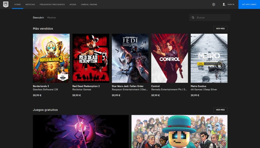Switch to the Mostrar tab
The height and width of the screenshot is (148, 260).
(52, 17)
